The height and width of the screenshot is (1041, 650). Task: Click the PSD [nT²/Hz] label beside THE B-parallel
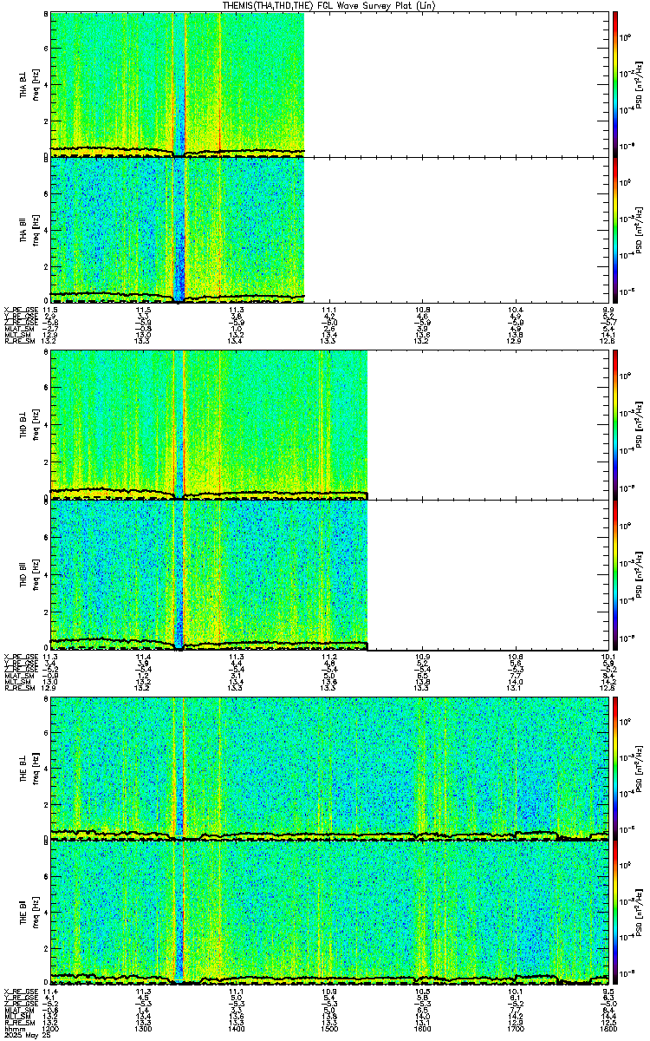pos(639,912)
